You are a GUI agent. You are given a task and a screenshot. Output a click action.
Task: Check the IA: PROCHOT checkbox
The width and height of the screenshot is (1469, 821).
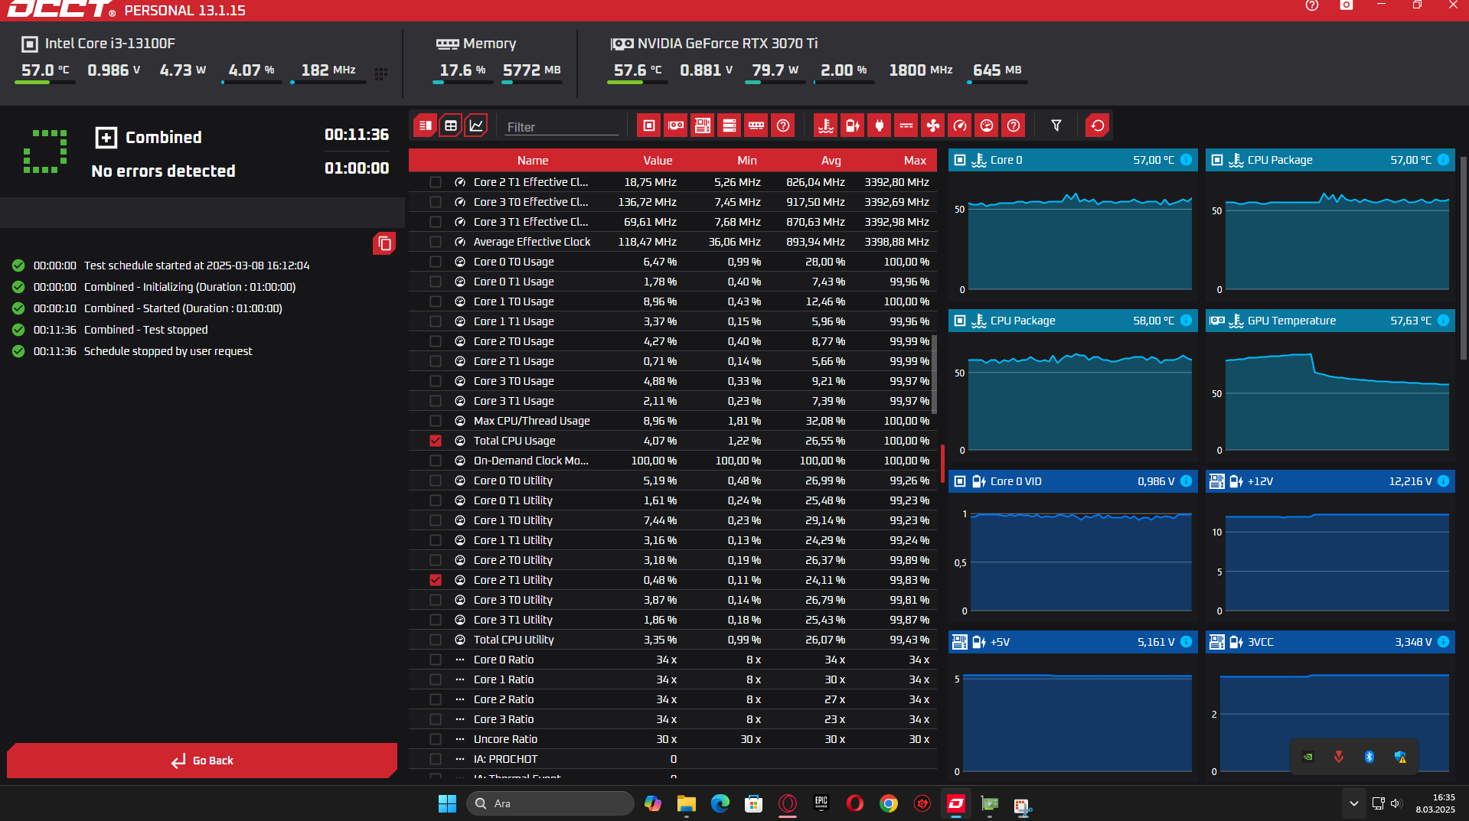436,759
